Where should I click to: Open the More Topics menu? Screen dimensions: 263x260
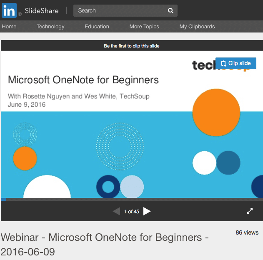[x=144, y=27]
